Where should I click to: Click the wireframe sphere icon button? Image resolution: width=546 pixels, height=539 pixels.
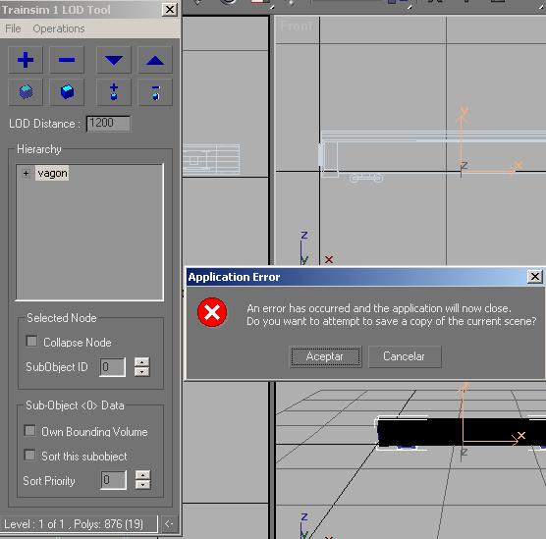26,92
